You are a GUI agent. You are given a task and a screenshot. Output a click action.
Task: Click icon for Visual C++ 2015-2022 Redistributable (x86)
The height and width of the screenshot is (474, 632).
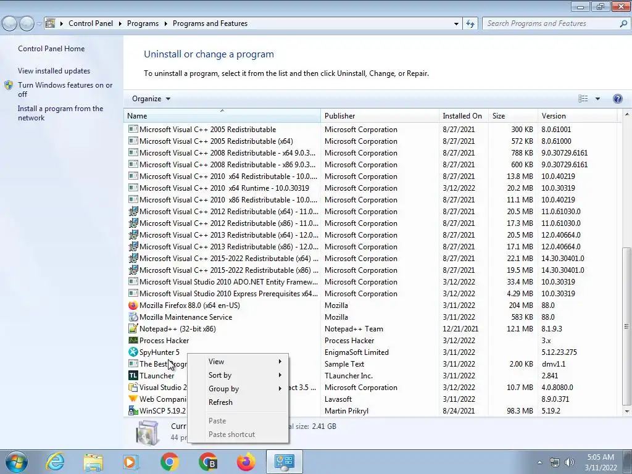pyautogui.click(x=133, y=270)
